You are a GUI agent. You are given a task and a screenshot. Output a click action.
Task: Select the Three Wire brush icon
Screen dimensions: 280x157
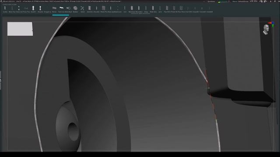(x=174, y=8)
